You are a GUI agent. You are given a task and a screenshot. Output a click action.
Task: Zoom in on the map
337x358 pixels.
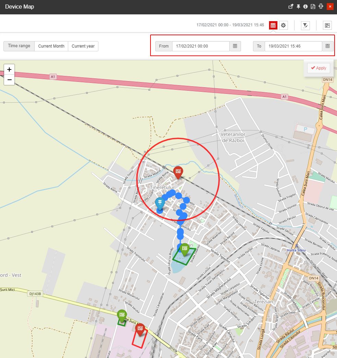9,69
